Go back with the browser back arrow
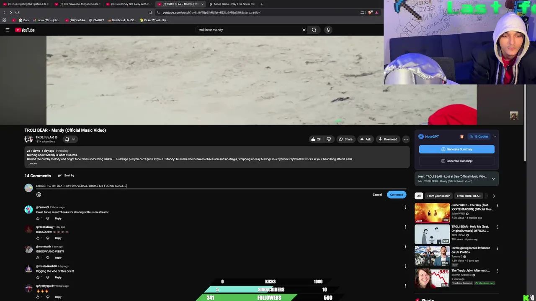 (5, 13)
